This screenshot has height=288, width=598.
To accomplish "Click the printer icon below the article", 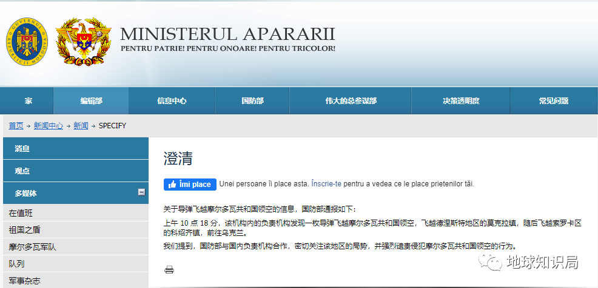I will (169, 270).
